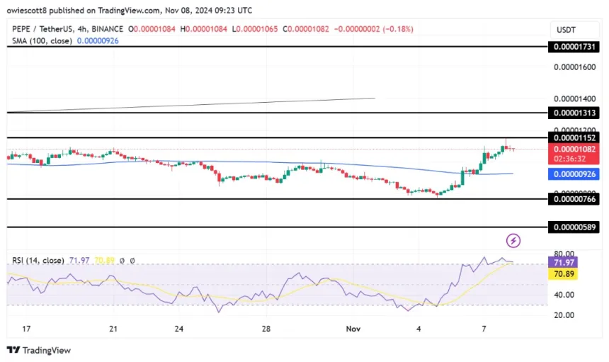This screenshot has width=609, height=362.
Task: Click the TradingView logo icon
Action: click(x=13, y=350)
